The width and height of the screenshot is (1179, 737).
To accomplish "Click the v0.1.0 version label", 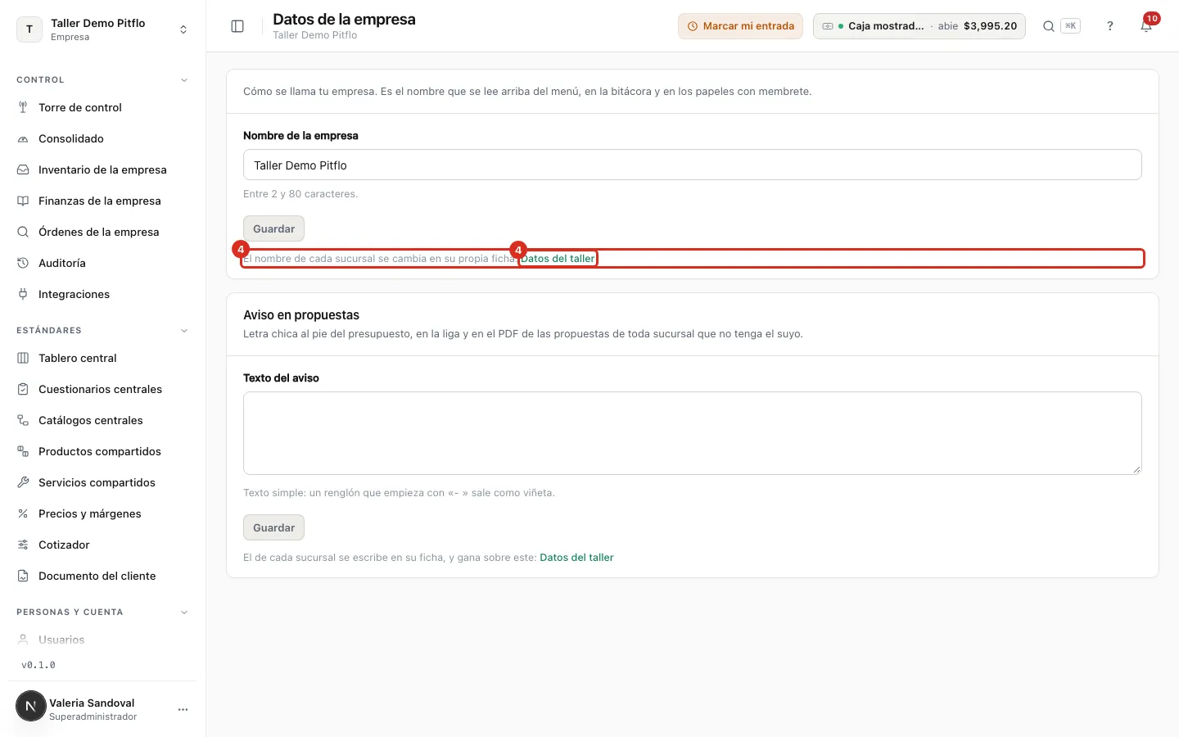I will pyautogui.click(x=38, y=665).
